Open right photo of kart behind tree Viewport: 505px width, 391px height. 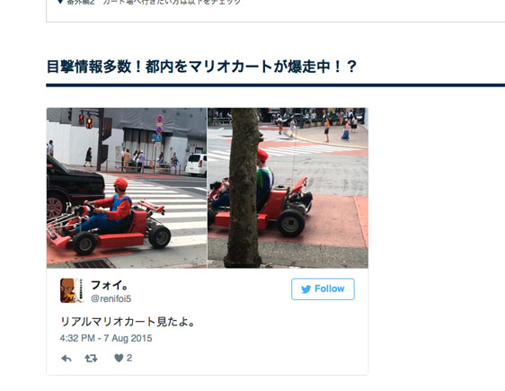point(288,188)
